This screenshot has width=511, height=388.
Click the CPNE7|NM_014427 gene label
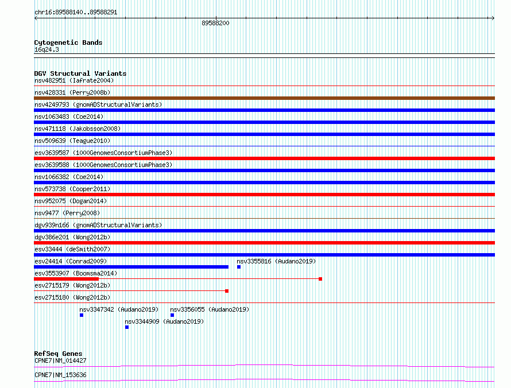(60, 360)
